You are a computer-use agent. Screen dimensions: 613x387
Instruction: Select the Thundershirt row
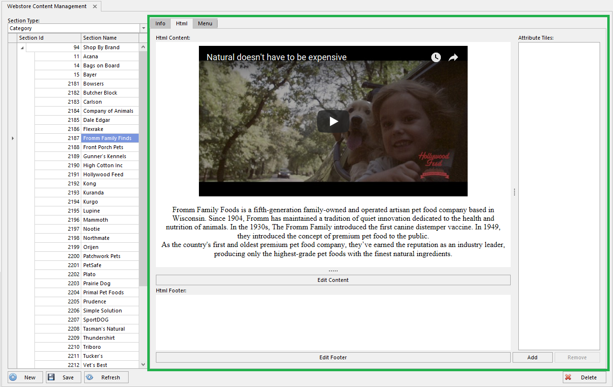87,338
